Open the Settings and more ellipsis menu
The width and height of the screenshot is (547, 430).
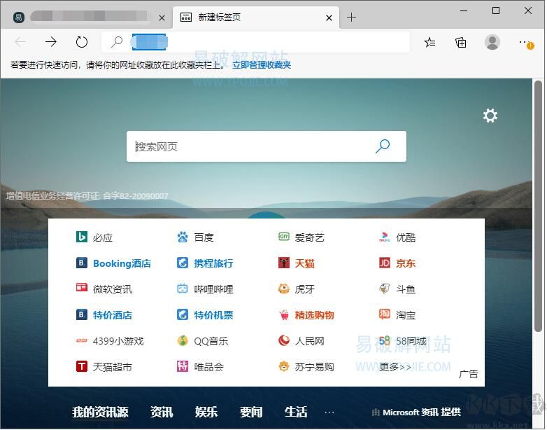click(x=526, y=43)
